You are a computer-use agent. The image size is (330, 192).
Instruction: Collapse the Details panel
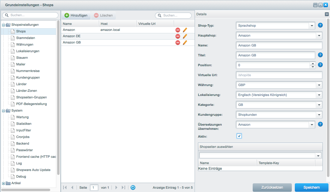click(326, 14)
